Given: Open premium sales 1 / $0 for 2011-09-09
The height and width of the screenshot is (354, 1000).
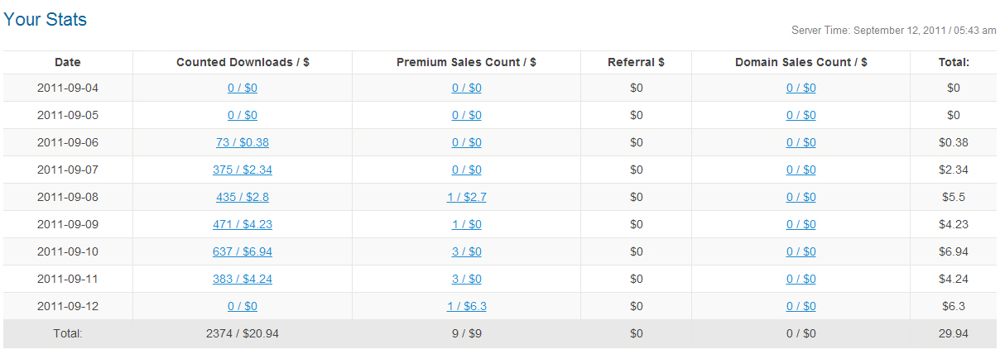Looking at the screenshot, I should (x=467, y=224).
